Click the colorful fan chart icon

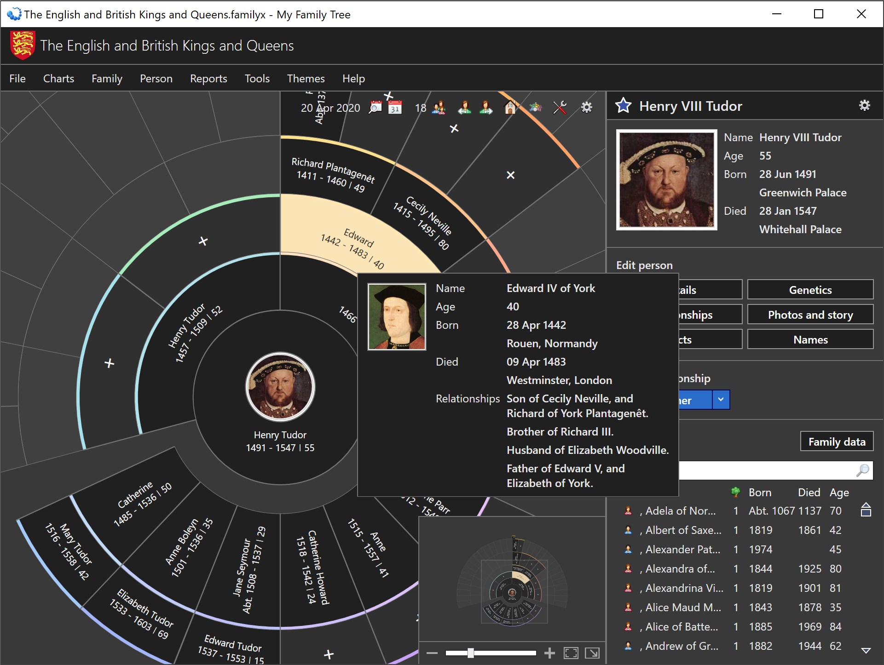pyautogui.click(x=535, y=108)
